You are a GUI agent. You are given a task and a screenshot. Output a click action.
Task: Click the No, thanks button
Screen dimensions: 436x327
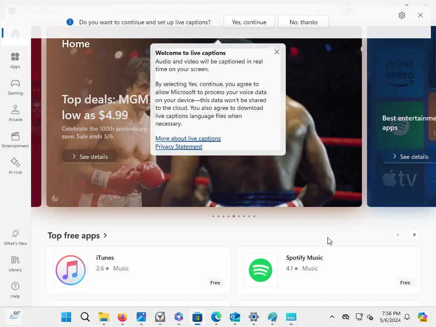(x=303, y=22)
